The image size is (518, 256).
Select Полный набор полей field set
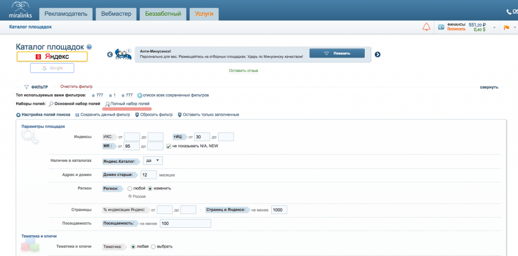(127, 104)
